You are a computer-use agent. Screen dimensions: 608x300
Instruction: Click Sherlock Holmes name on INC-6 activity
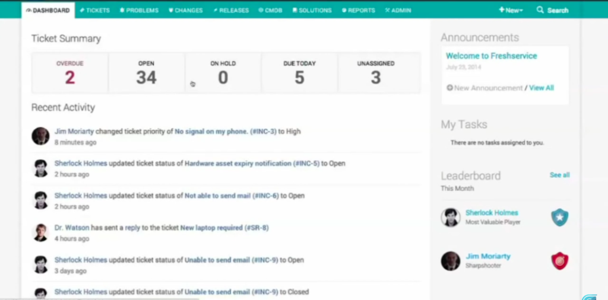pyautogui.click(x=81, y=196)
